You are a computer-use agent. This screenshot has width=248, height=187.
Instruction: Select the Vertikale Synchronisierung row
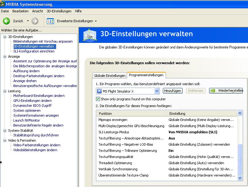tap(167, 169)
